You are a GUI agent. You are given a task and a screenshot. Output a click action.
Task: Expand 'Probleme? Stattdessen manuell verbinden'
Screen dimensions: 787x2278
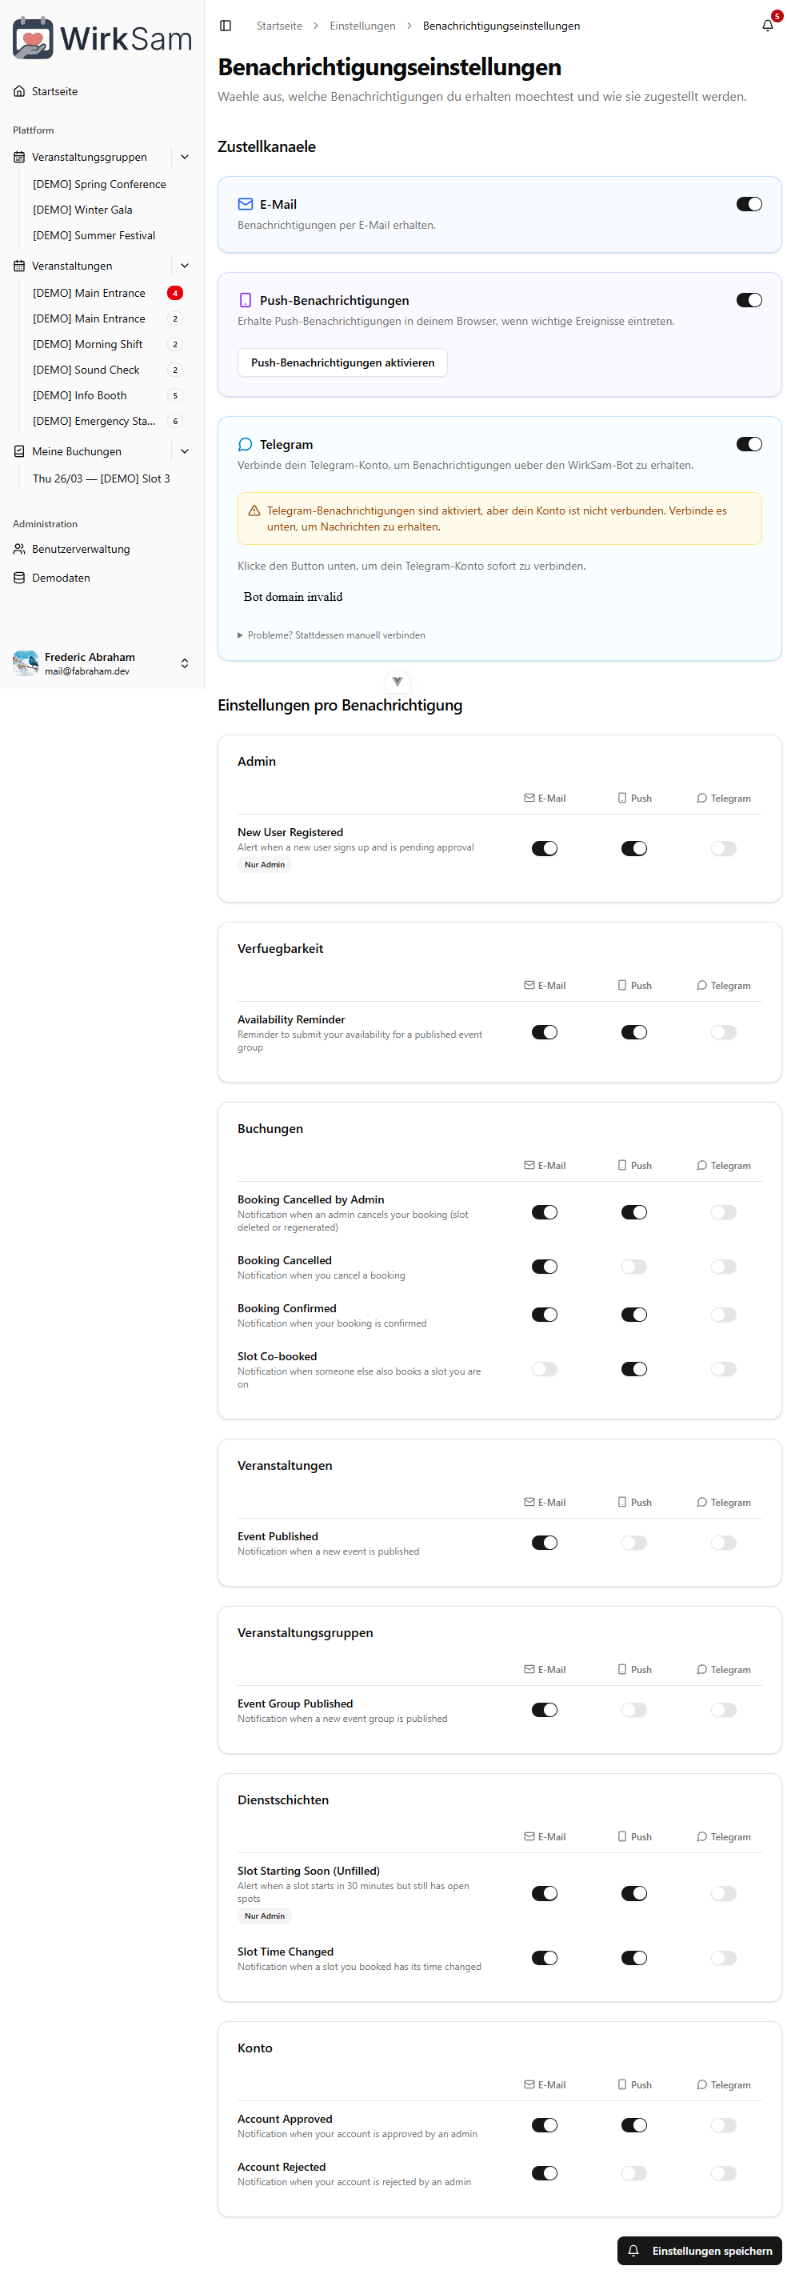coord(331,635)
